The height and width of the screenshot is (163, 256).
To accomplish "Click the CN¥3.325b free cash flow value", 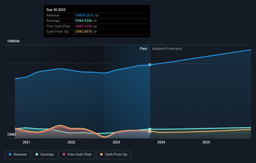I will [84, 26].
